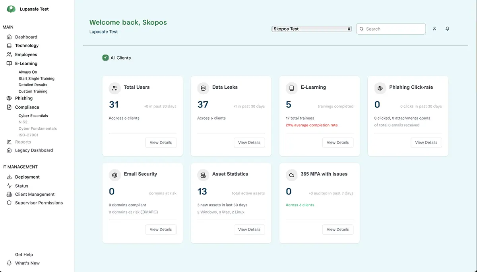Image resolution: width=477 pixels, height=272 pixels.
Task: Click inside the Search field
Action: tap(391, 29)
